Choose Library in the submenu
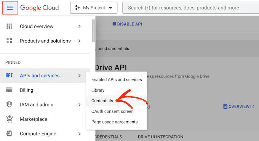Viewport: 259px width, 141px height. pos(117,90)
